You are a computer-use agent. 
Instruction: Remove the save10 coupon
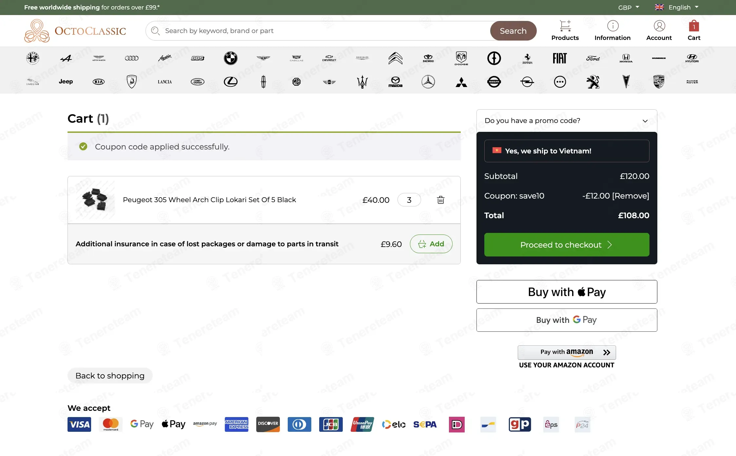tap(630, 196)
